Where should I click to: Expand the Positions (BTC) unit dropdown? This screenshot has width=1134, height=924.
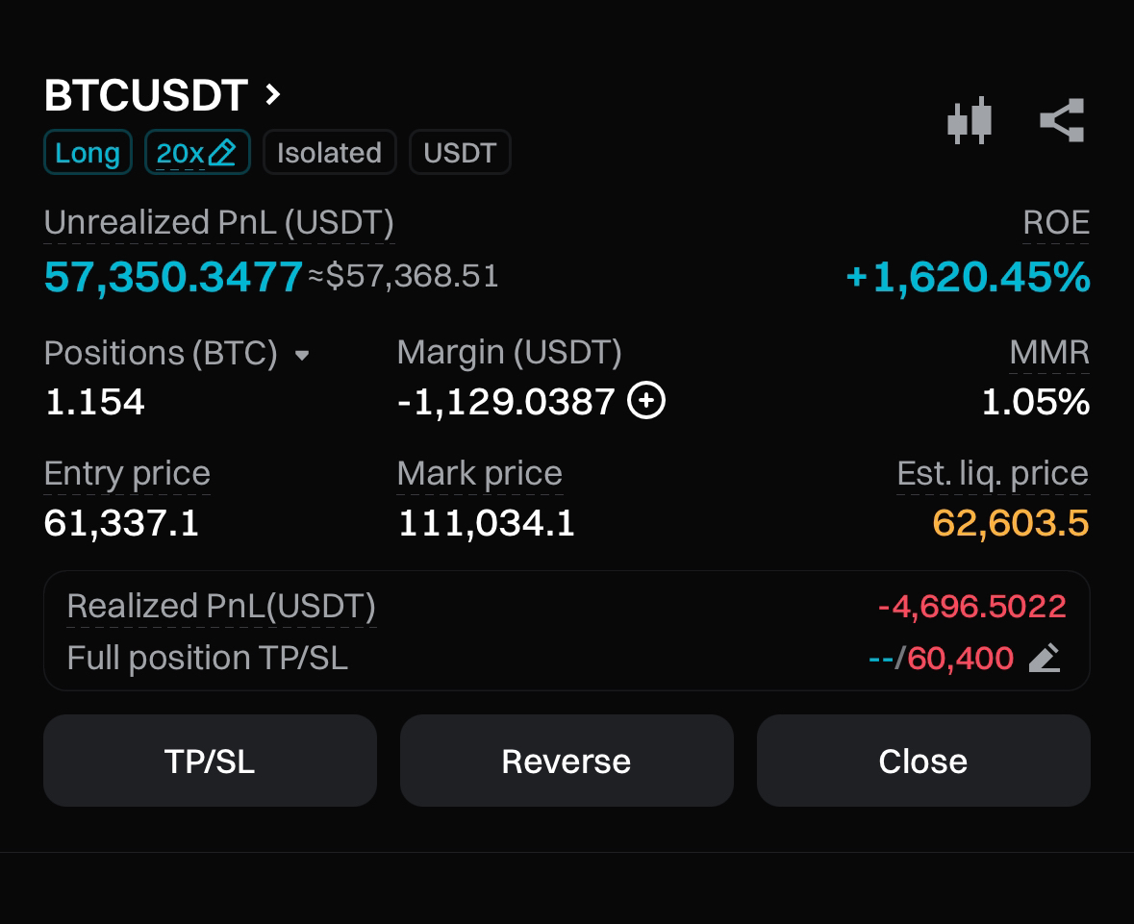(302, 355)
